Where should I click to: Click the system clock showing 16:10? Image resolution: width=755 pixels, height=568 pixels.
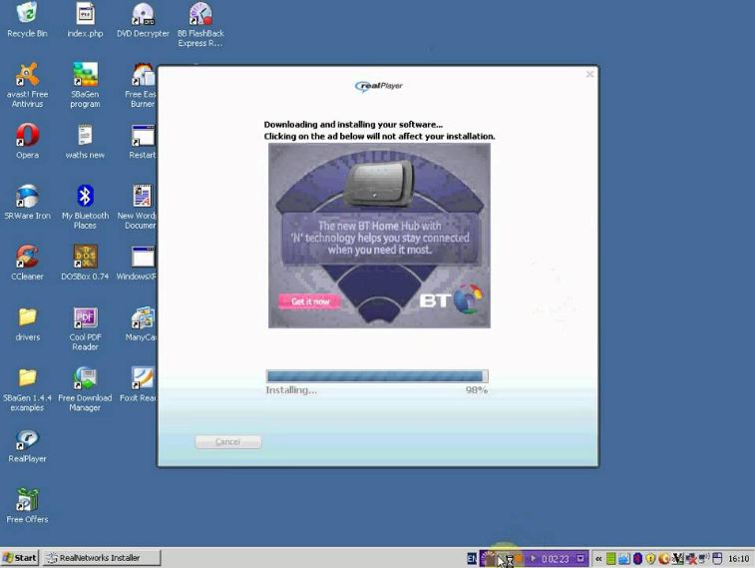pos(739,559)
